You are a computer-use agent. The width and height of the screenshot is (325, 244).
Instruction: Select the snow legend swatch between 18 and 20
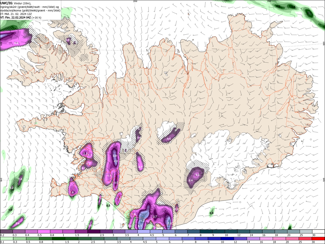pyautogui.click(x=281, y=232)
